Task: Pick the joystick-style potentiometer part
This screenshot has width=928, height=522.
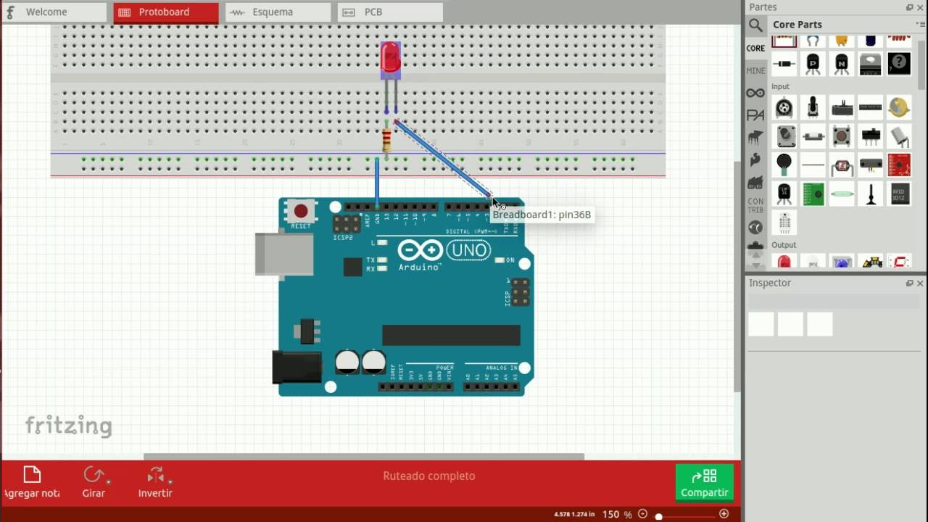Action: click(813, 108)
